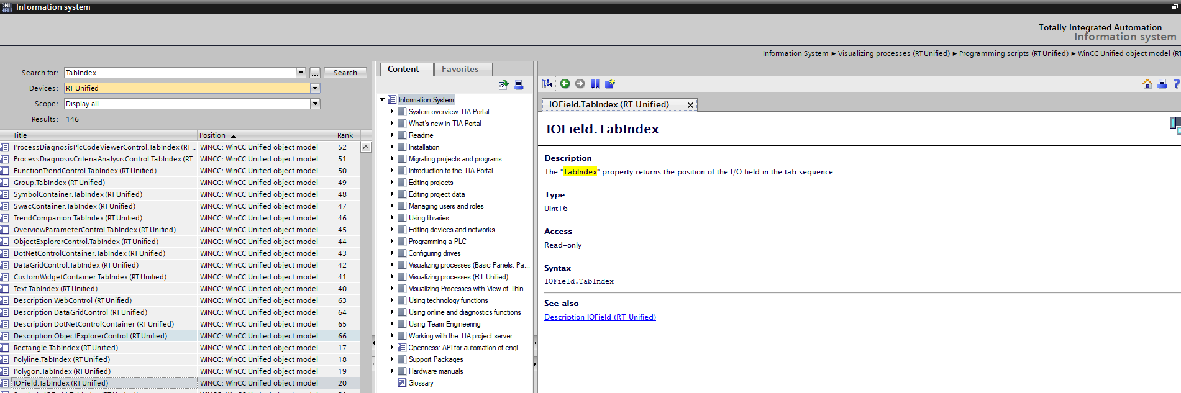Open FunctionTrendControl.TabIndex search result
Viewport: 1181px width, 393px height.
pyautogui.click(x=85, y=171)
